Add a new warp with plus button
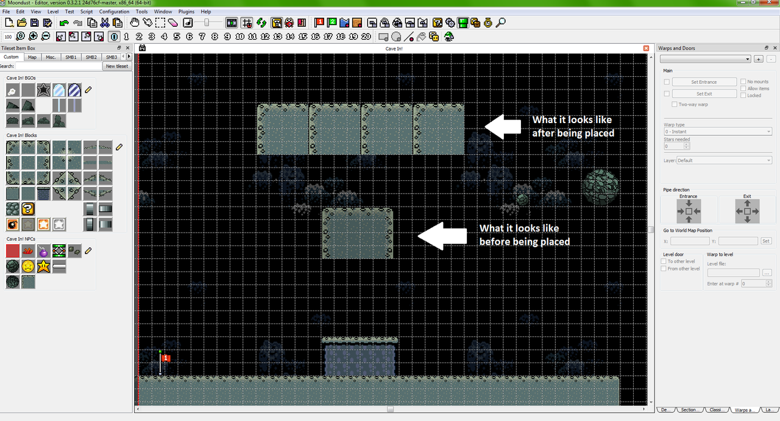Viewport: 780px width, 421px height. click(x=759, y=59)
